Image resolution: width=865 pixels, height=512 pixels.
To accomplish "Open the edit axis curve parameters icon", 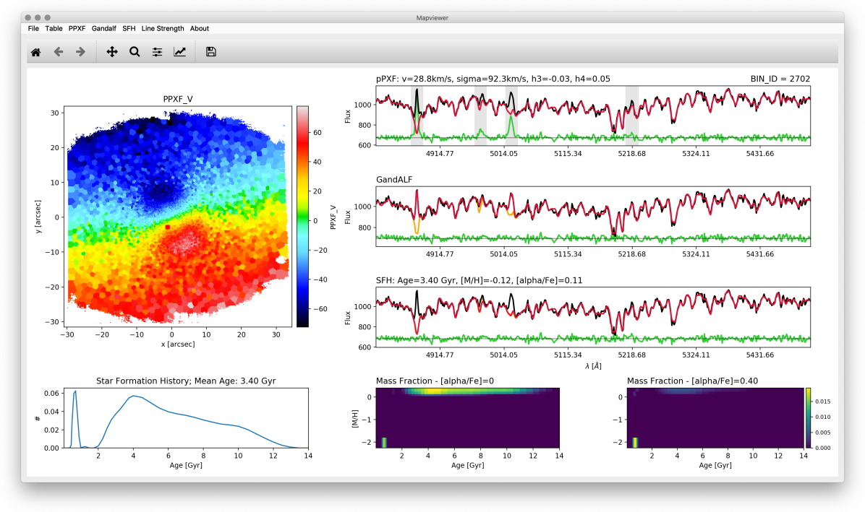I will 179,52.
